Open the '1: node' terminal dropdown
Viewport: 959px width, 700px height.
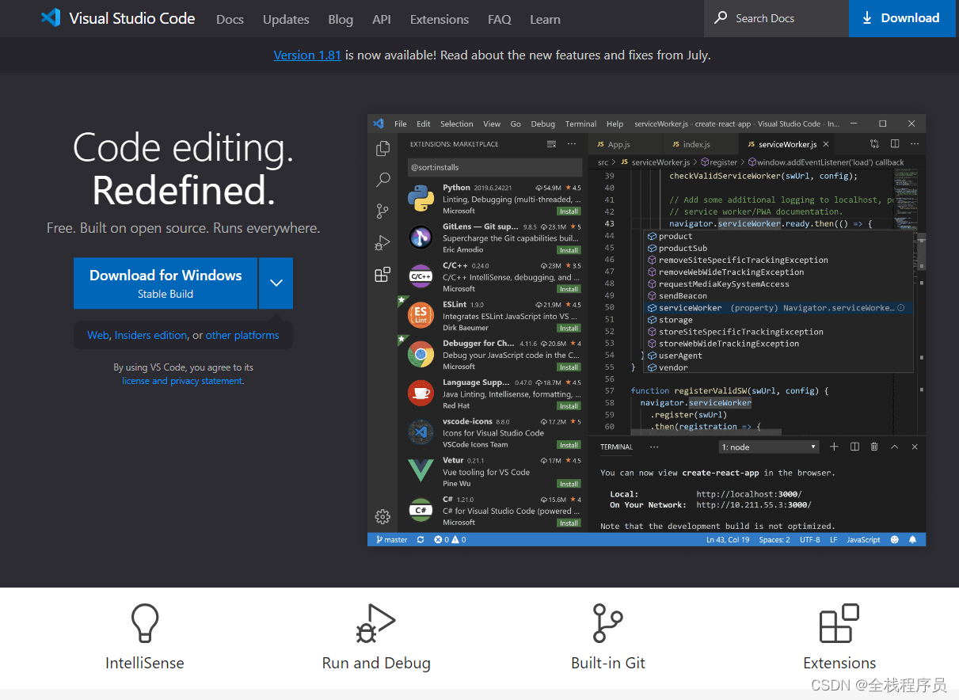coord(769,447)
